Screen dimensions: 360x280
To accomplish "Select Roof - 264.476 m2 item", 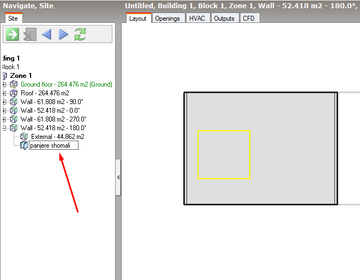I will point(45,93).
